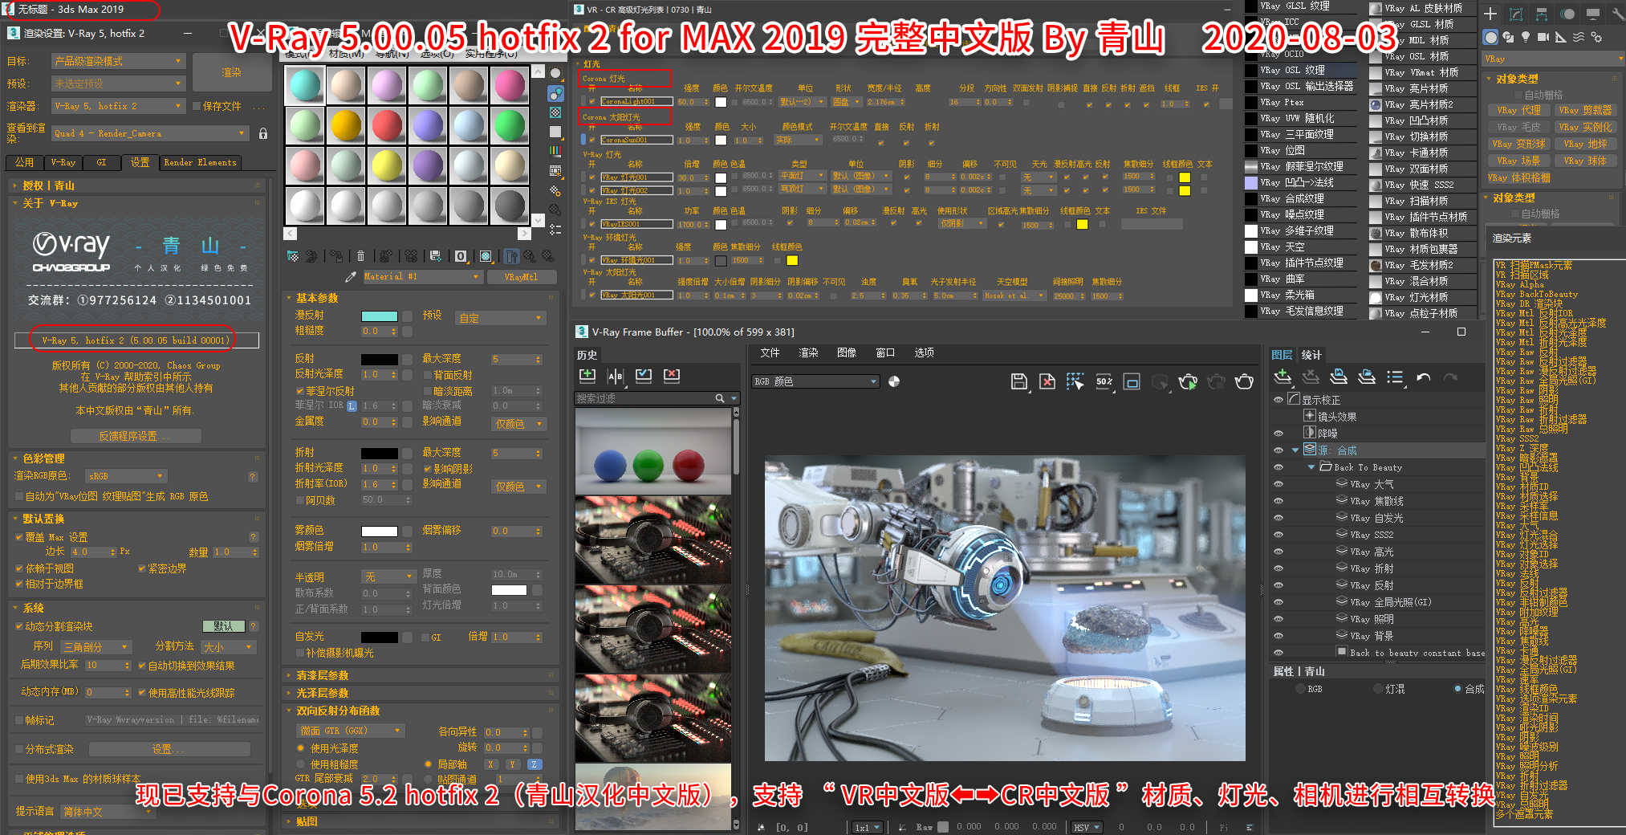Screen dimensions: 1626x835
Task: Click the video color check icon
Action: click(555, 151)
